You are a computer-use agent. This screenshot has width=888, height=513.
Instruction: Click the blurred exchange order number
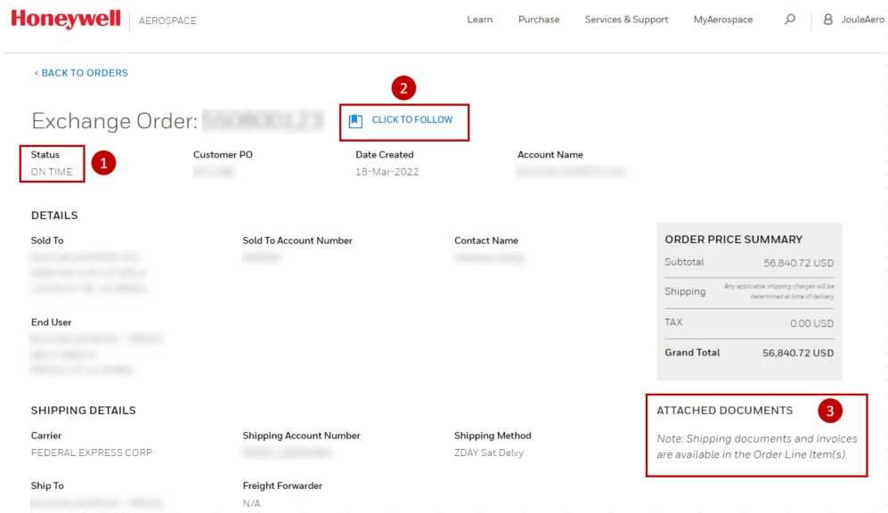pyautogui.click(x=262, y=121)
